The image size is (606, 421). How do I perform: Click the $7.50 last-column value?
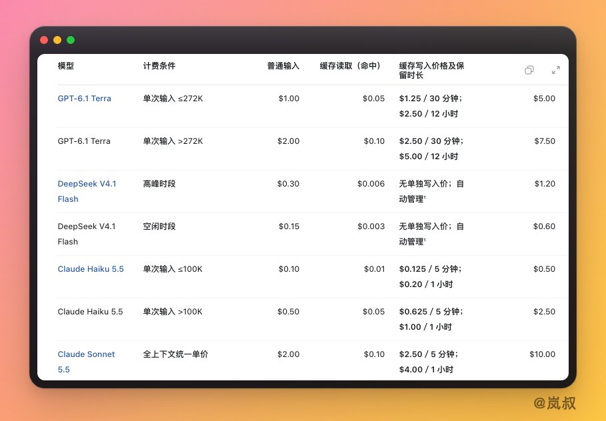tap(545, 141)
